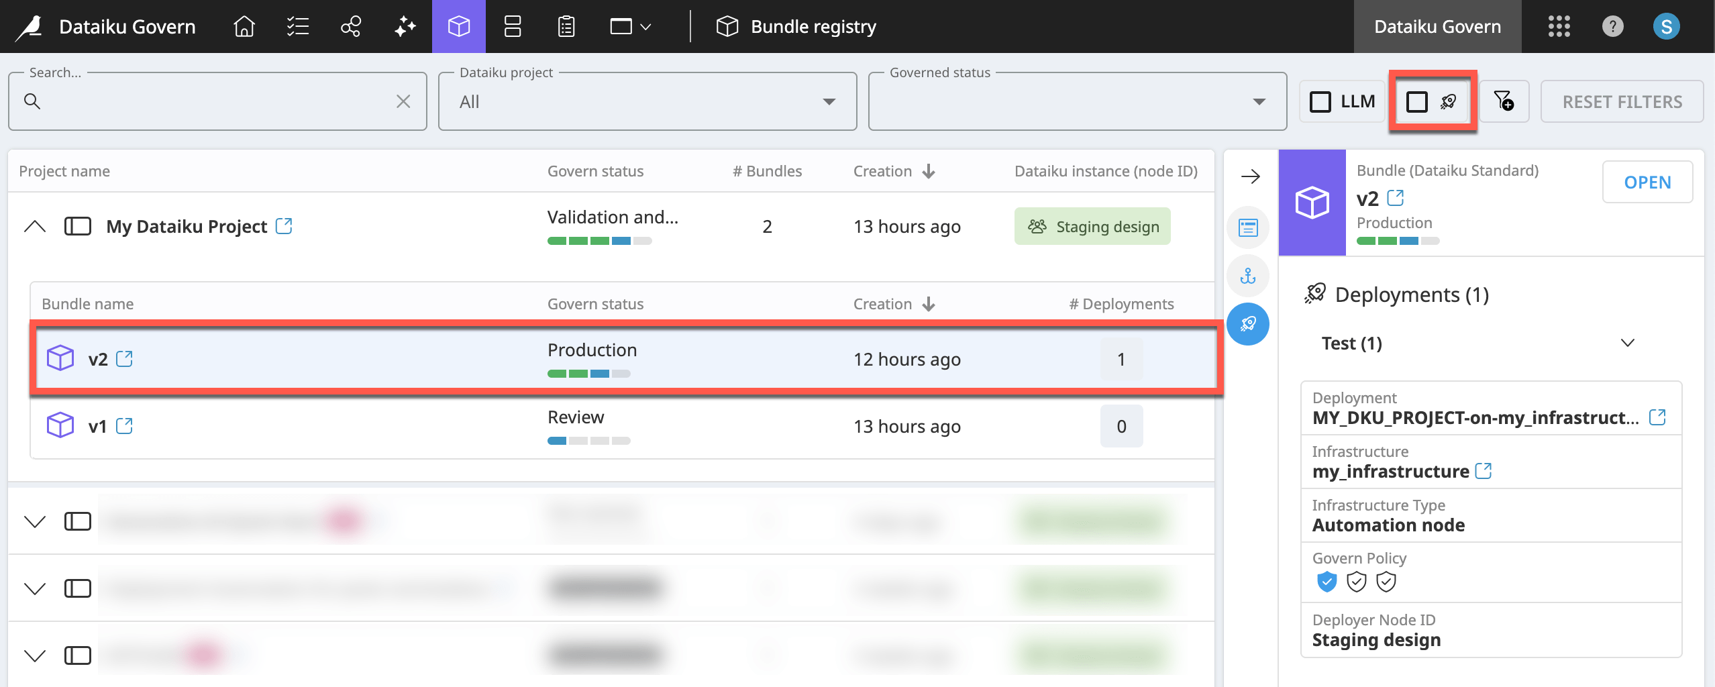This screenshot has width=1715, height=687.
Task: Switch to the anchor side tab
Action: point(1248,276)
